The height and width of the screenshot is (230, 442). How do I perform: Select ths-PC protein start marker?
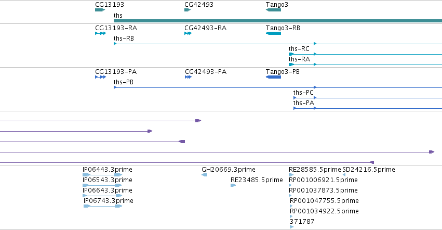(x=295, y=98)
